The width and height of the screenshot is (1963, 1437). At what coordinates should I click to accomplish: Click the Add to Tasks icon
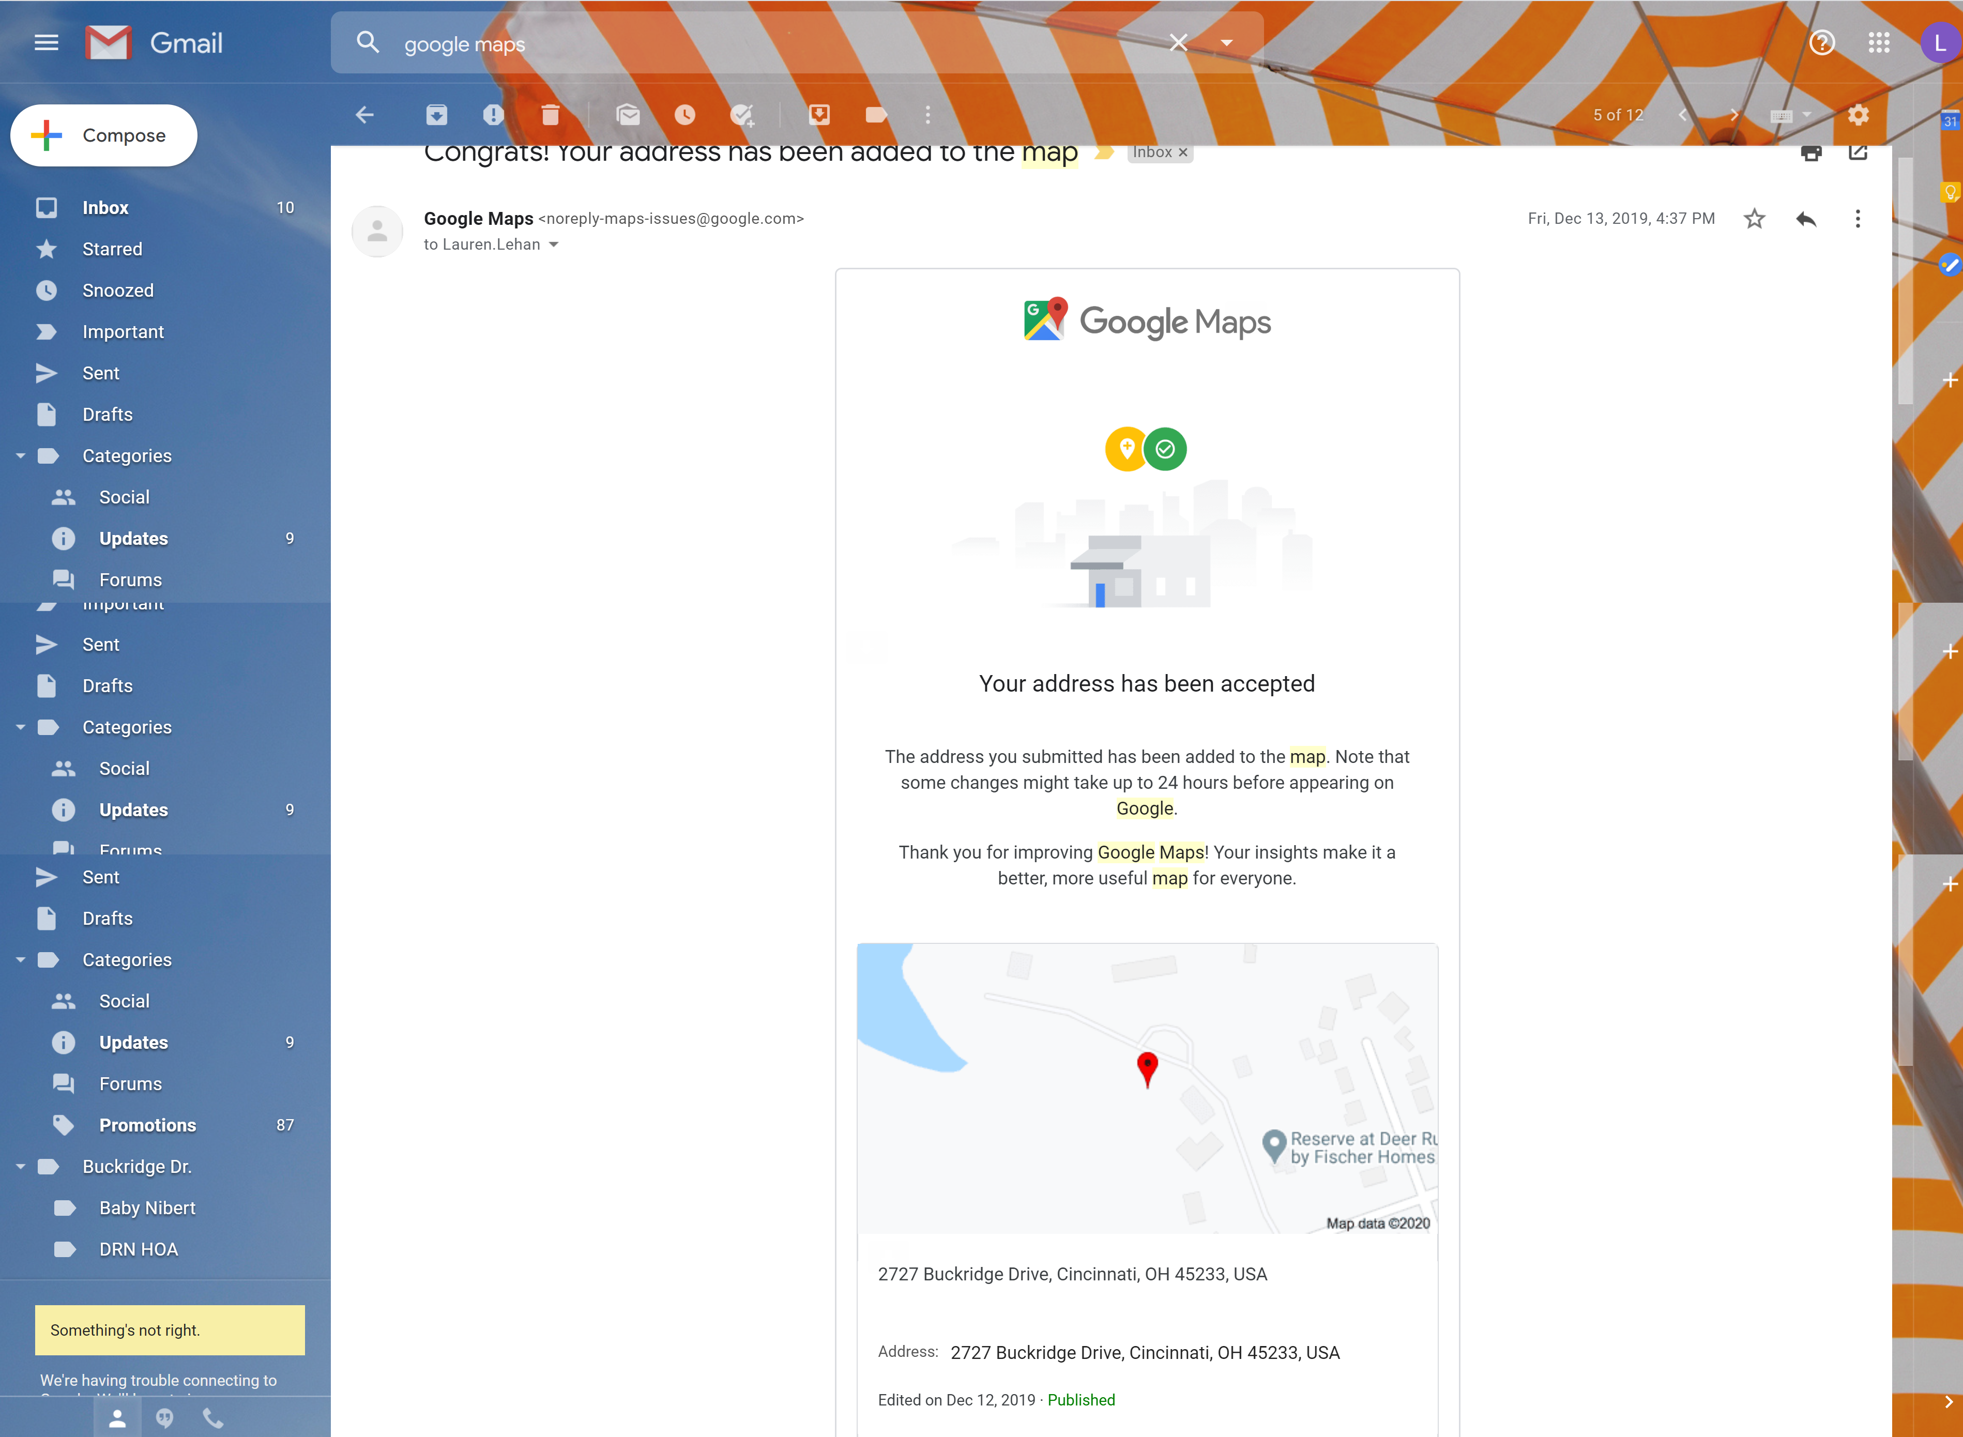(x=742, y=115)
